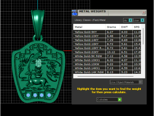Image resolution: width=154 pixels, height=116 pixels.
Task: Toggle the User library switch
Action: (x=139, y=20)
